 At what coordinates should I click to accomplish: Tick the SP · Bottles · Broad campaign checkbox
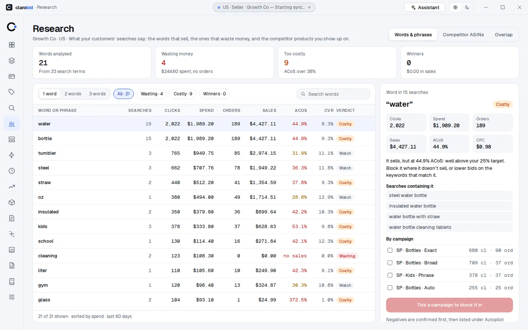point(390,263)
